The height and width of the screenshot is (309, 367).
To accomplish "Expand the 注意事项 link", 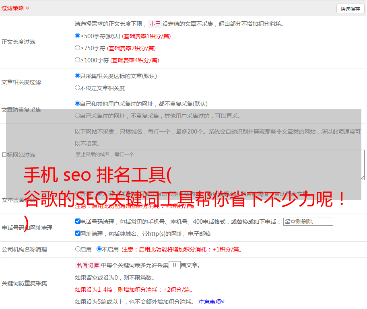I will point(211,302).
